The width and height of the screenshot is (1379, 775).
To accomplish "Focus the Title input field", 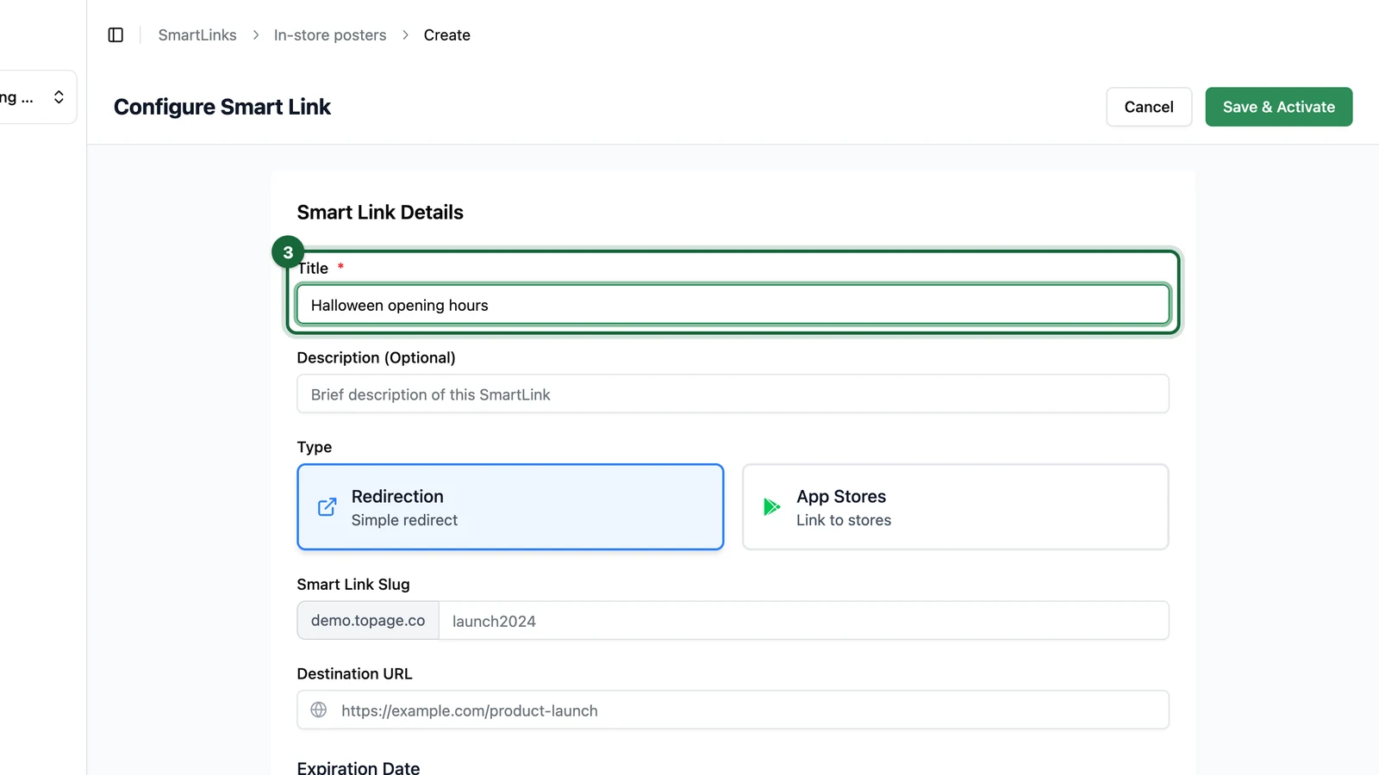I will coord(733,305).
